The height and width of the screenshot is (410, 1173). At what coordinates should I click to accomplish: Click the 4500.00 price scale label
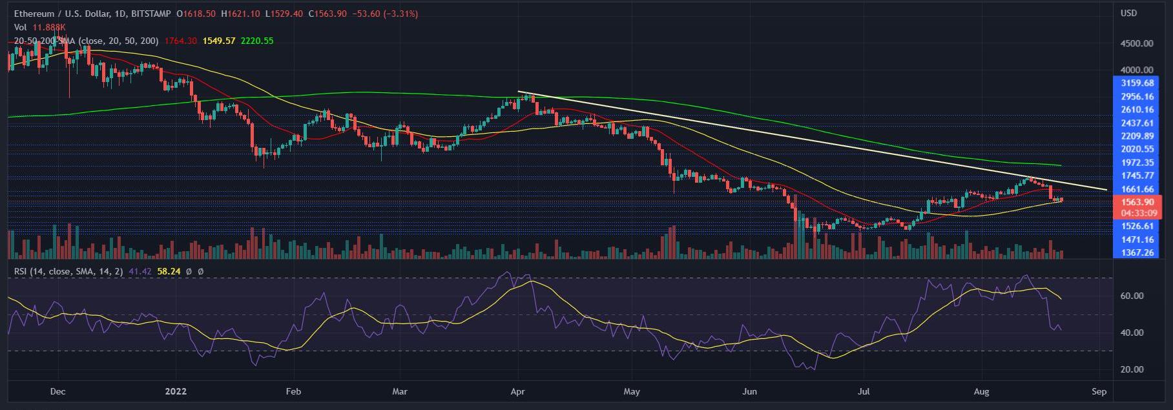tap(1137, 43)
